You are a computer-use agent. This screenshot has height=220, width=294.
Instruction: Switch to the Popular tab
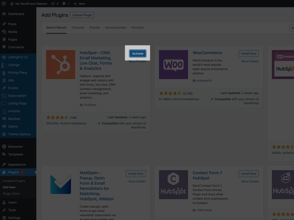coord(95,27)
